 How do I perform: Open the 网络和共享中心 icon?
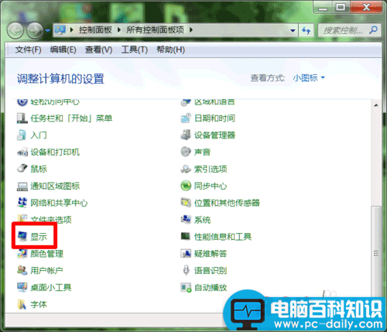22,203
